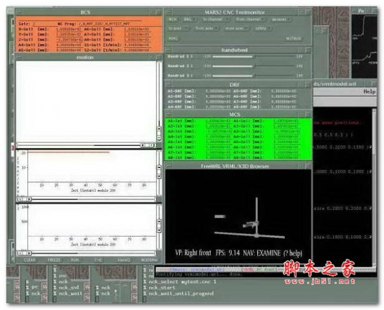Image resolution: width=384 pixels, height=310 pixels.
Task: Click the A1-DRF value in DRF window
Action: coord(218,91)
